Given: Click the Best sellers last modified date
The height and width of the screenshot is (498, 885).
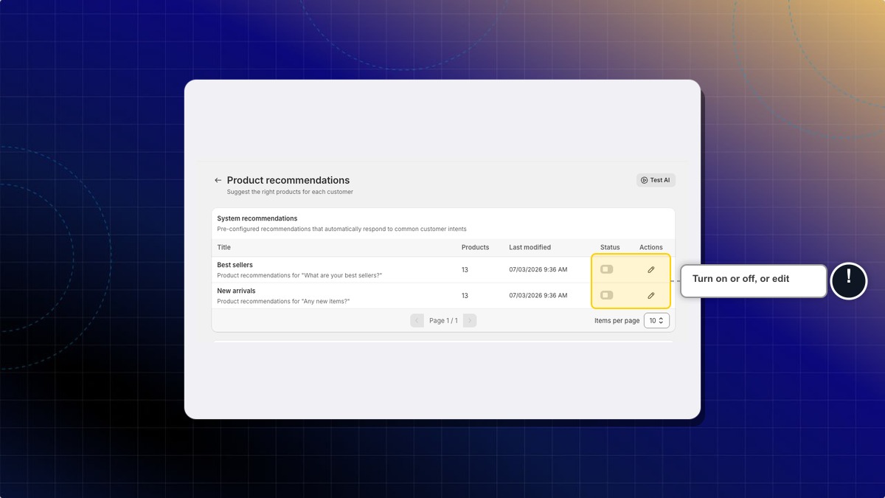Looking at the screenshot, I should [538, 270].
